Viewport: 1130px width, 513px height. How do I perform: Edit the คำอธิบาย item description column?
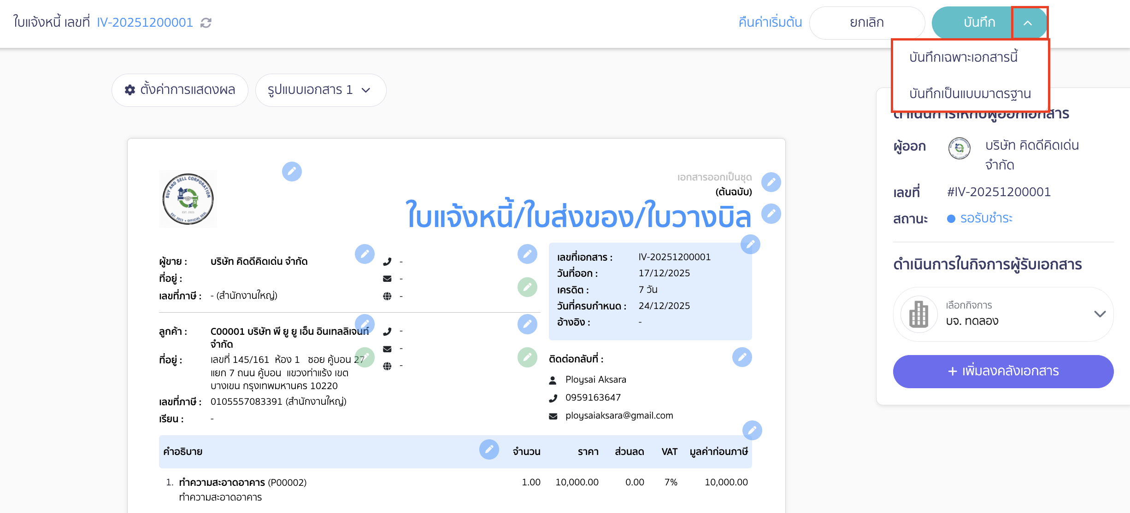click(489, 450)
